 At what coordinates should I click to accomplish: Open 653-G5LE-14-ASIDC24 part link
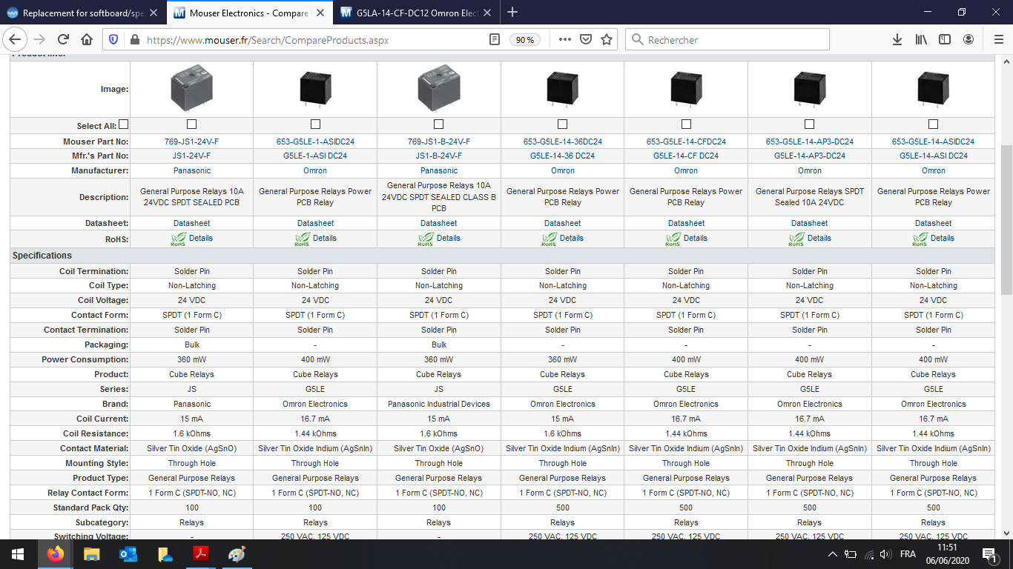click(x=933, y=142)
